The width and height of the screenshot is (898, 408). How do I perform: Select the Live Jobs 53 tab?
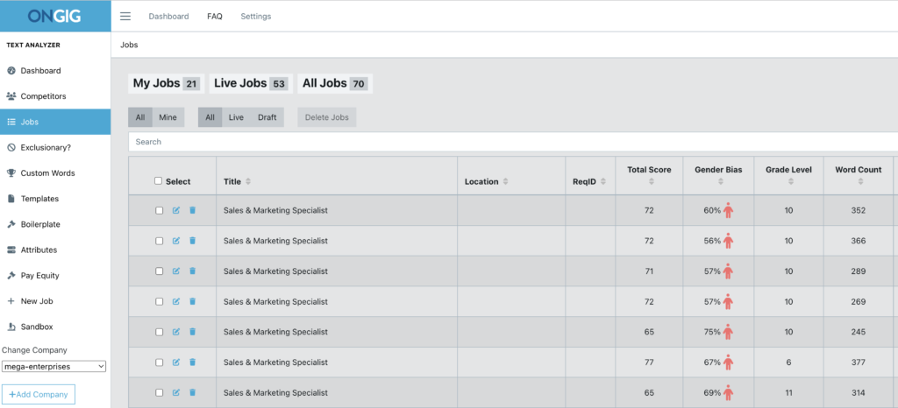click(x=251, y=83)
